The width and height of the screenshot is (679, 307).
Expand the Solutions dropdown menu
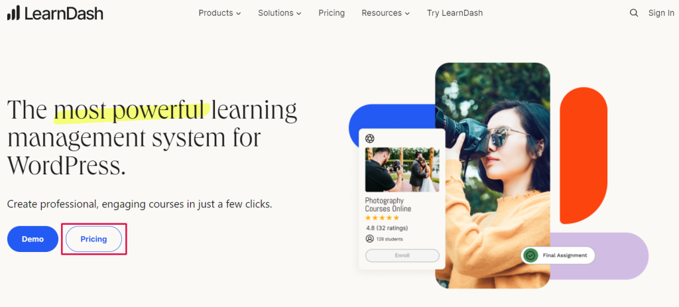coord(280,13)
